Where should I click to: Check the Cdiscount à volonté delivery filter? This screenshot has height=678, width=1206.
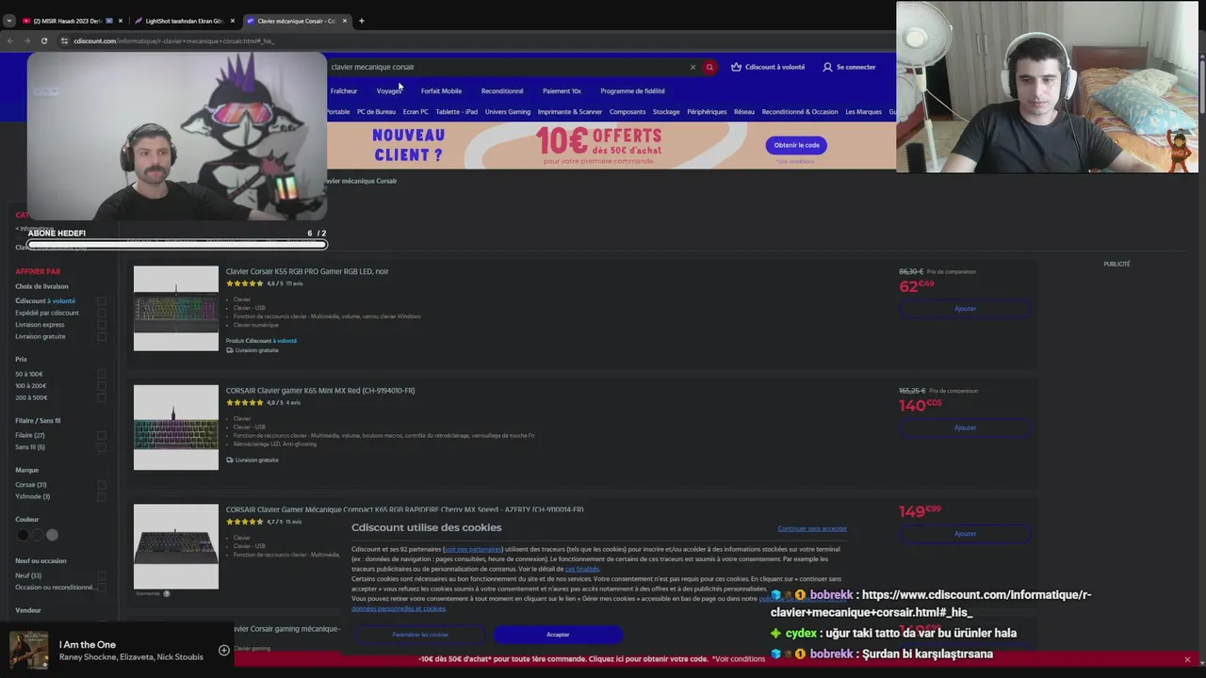pos(102,301)
